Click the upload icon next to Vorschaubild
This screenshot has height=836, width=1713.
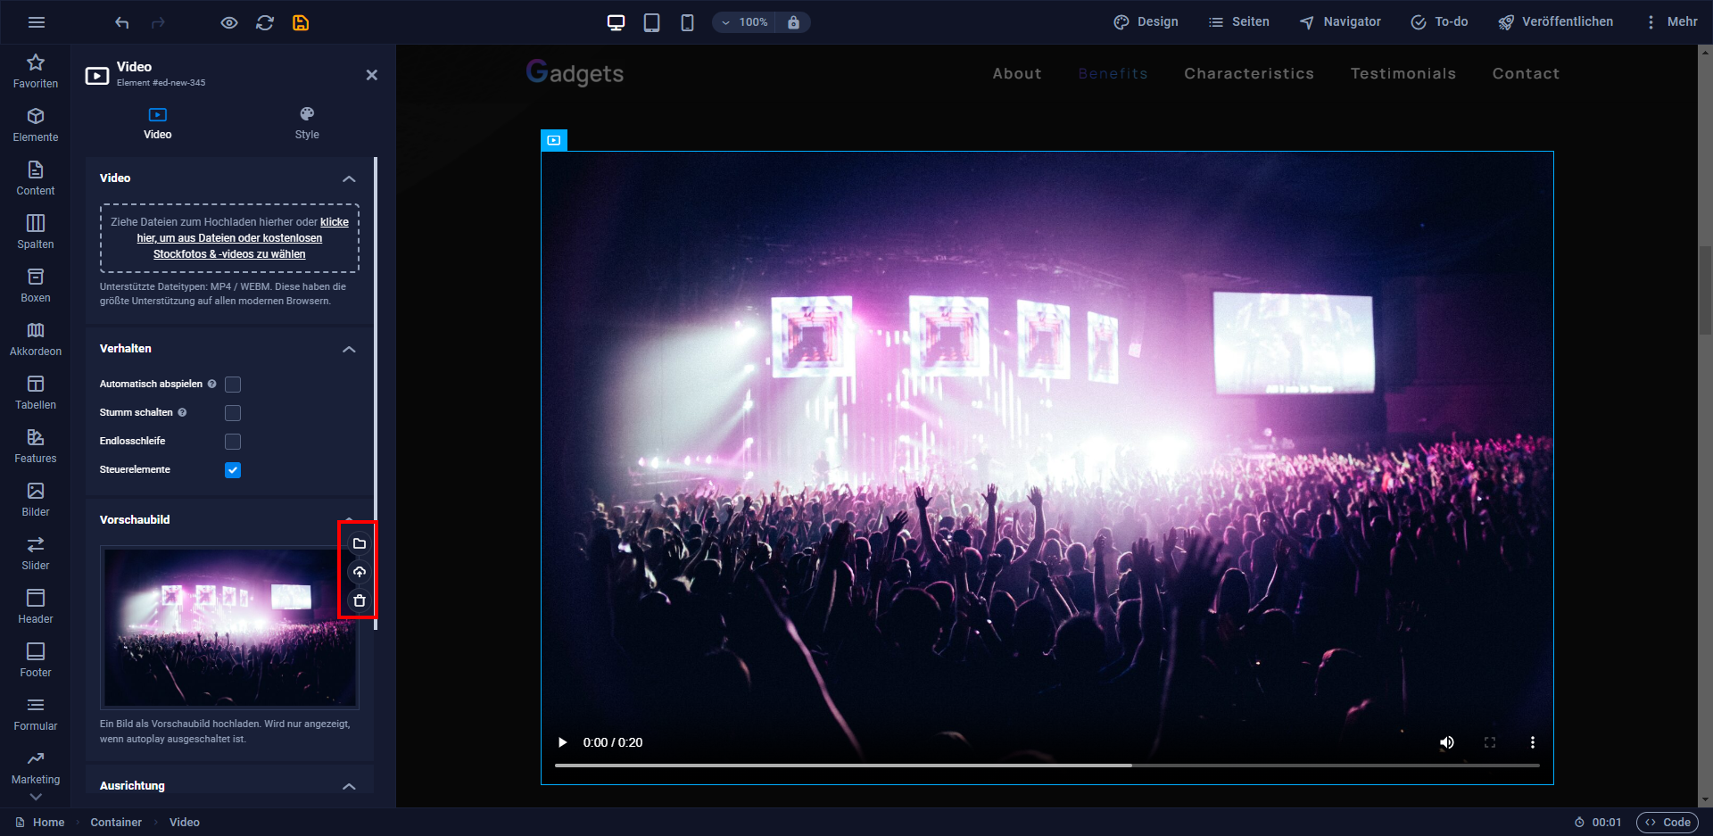[x=360, y=572]
